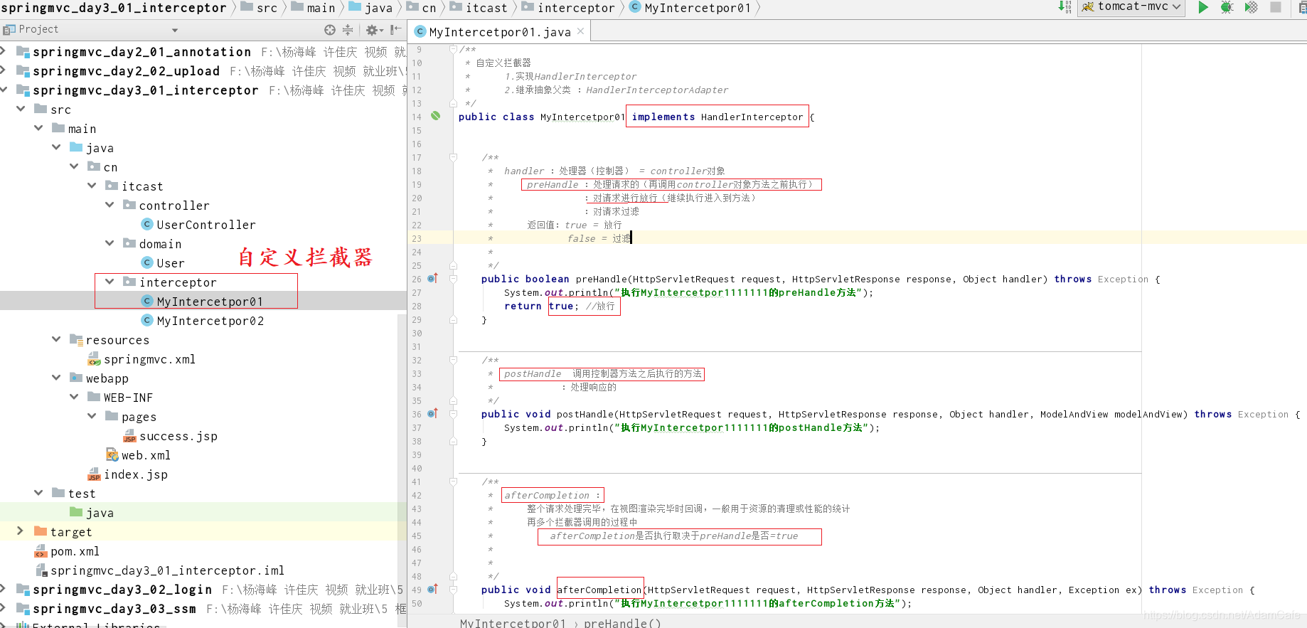
Task: Click afterCompletion implements gutter icon line 49
Action: click(x=432, y=589)
